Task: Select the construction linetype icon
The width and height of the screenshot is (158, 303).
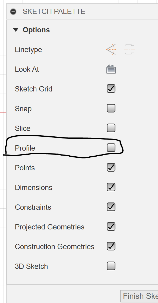Action: click(129, 49)
